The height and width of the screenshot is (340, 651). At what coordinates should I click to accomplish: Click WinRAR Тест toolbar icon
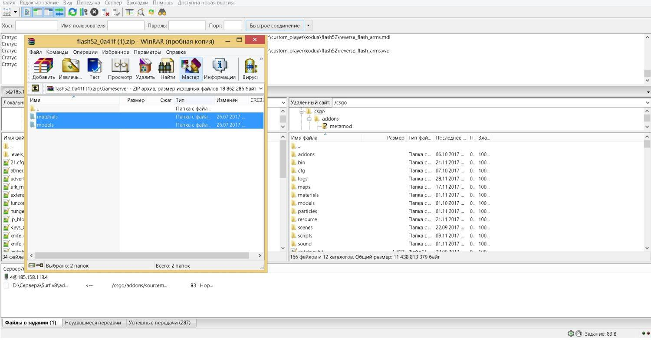coord(95,69)
